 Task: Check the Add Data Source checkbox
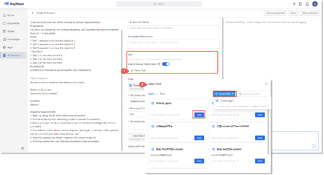130,136
